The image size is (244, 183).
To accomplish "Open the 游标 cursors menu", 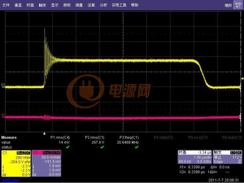I will (x=67, y=5).
